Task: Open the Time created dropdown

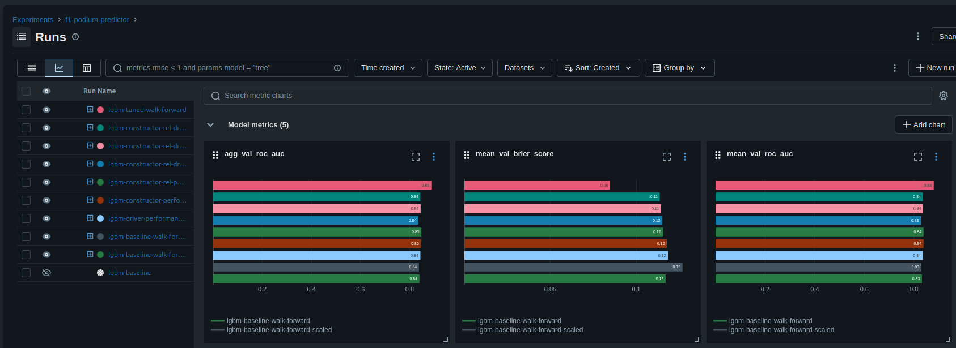Action: (388, 68)
